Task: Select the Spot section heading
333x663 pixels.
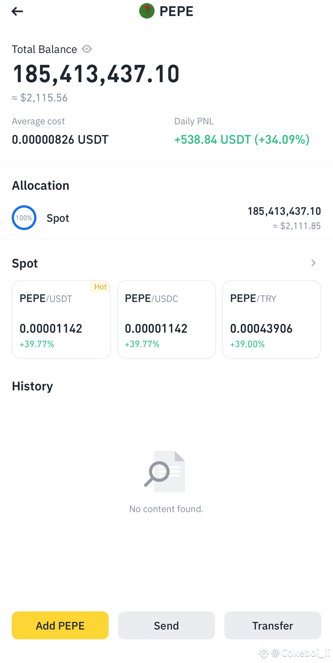Action: click(x=25, y=263)
